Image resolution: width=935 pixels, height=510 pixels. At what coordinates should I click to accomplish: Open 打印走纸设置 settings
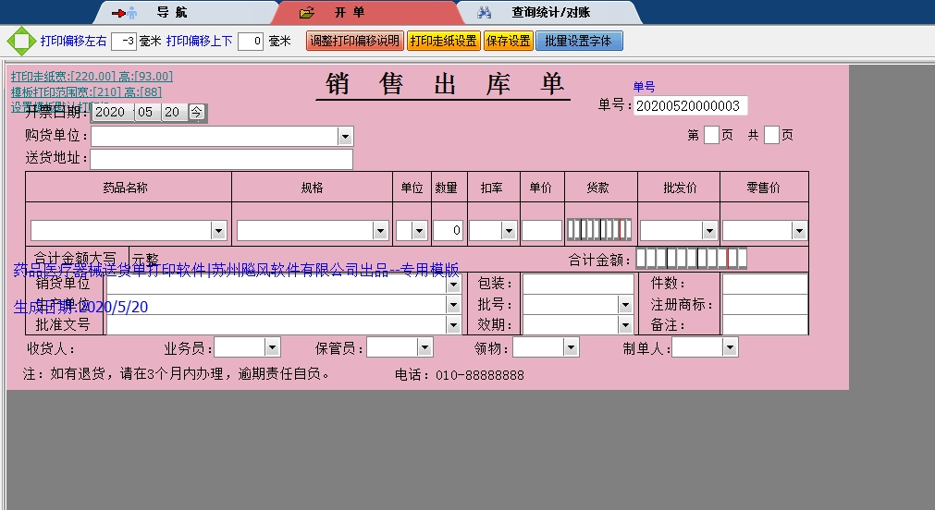[444, 42]
